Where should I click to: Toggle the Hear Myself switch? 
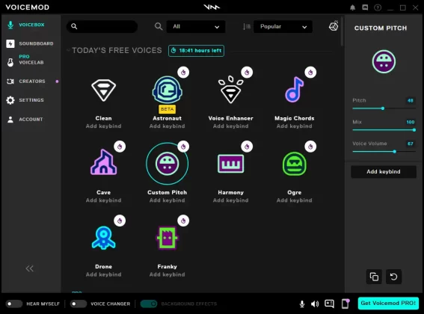(13, 304)
